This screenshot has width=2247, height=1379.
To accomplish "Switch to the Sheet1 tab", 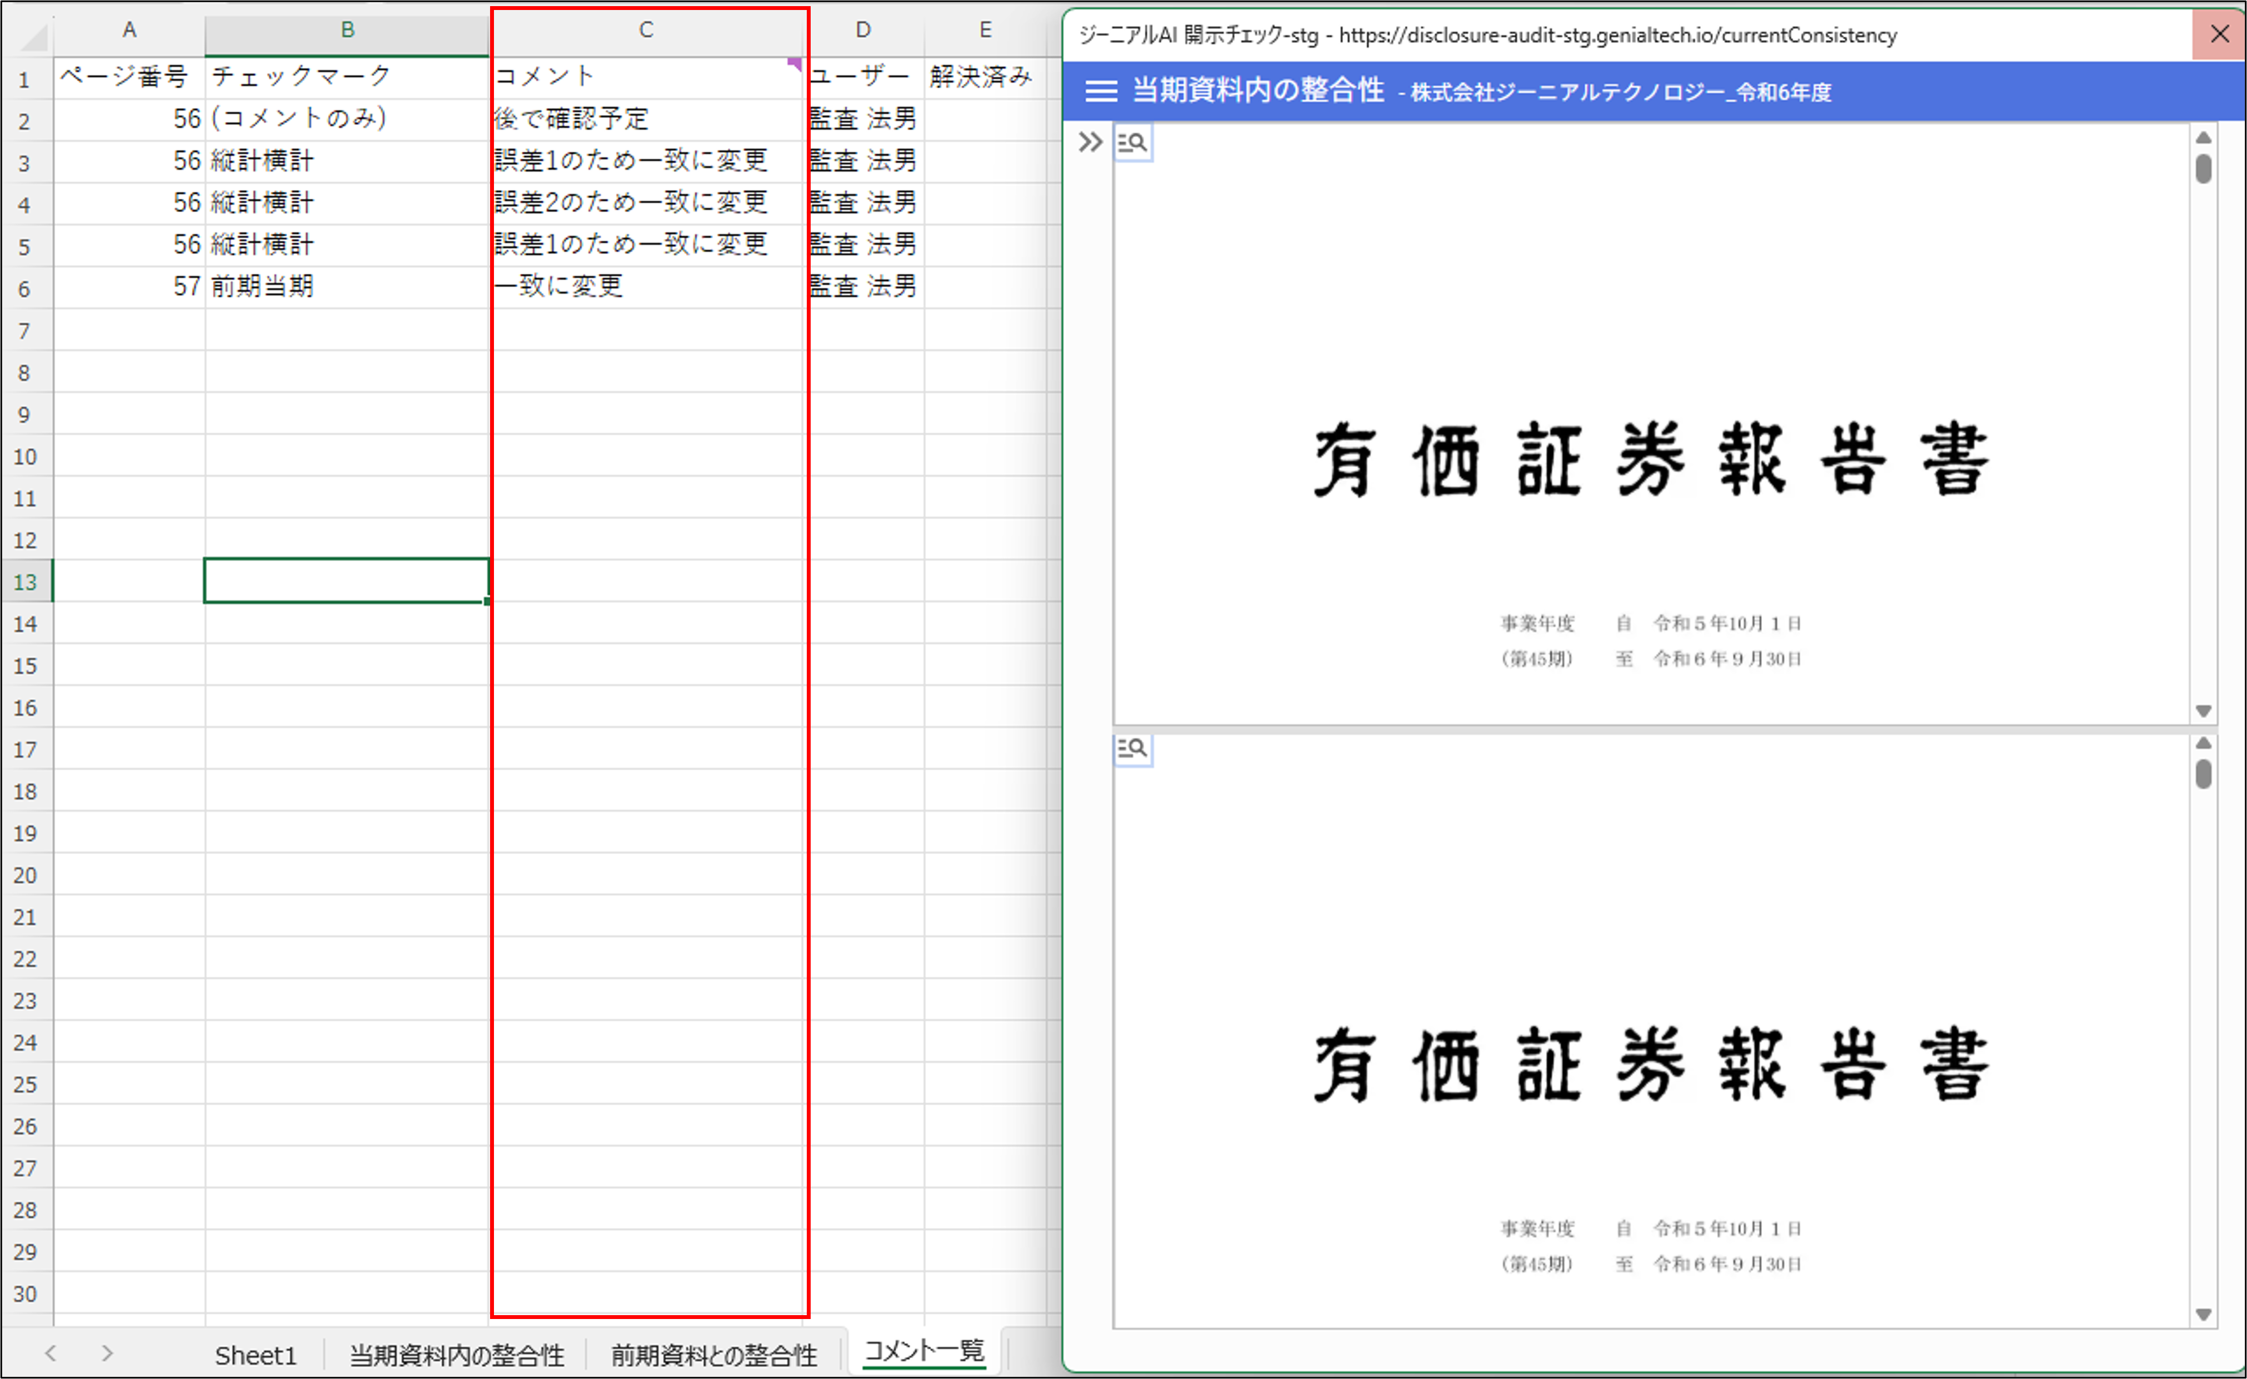I will pos(256,1355).
